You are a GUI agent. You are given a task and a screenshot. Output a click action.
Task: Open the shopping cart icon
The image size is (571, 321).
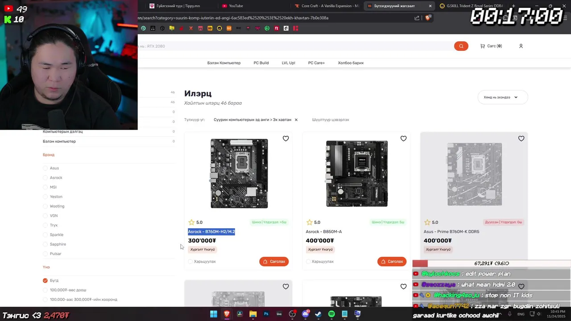click(x=483, y=46)
